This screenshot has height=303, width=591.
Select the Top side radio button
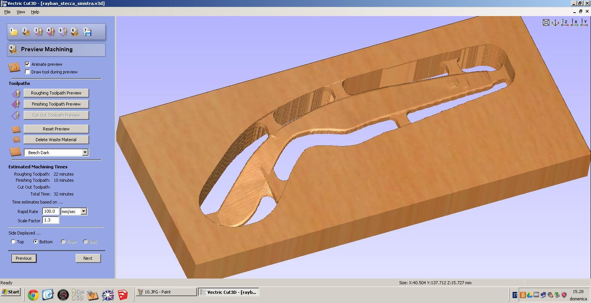(13, 242)
